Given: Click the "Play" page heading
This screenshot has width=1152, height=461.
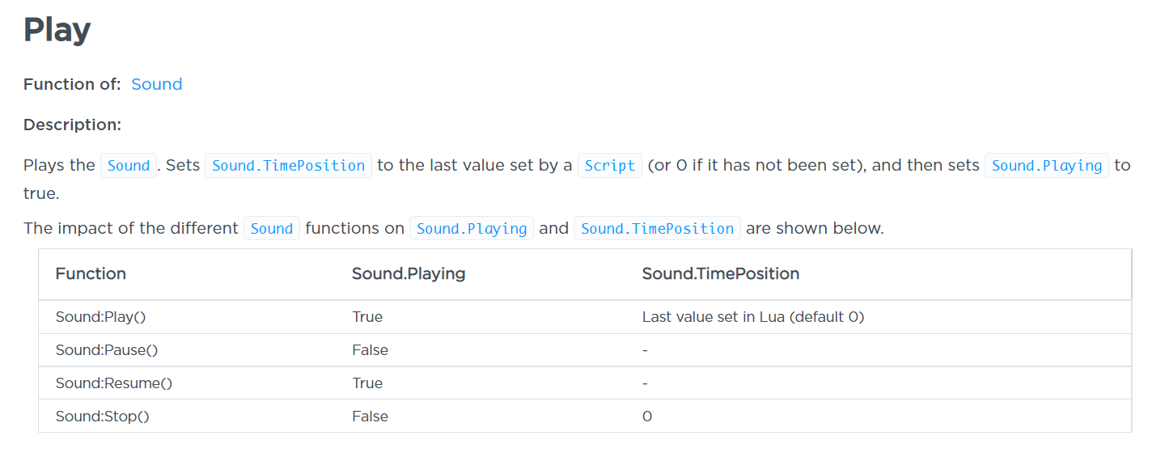Looking at the screenshot, I should [57, 30].
